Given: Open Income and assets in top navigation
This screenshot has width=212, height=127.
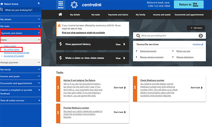Looking at the screenshot, I should [x=162, y=15].
